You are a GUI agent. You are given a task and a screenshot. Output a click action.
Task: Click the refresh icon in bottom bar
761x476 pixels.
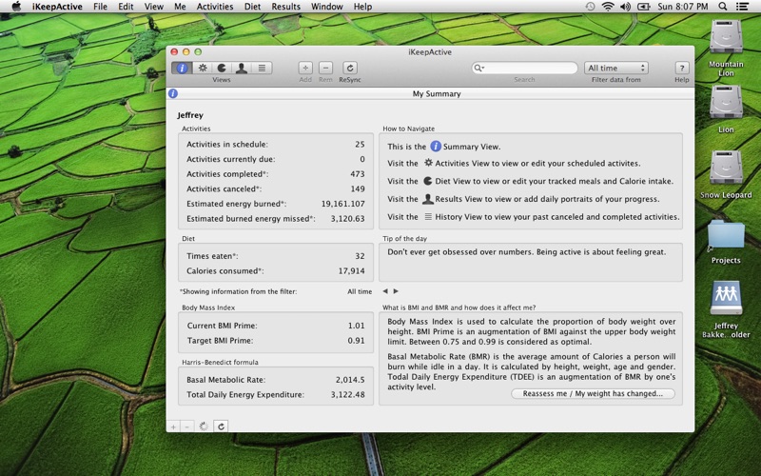pyautogui.click(x=221, y=426)
